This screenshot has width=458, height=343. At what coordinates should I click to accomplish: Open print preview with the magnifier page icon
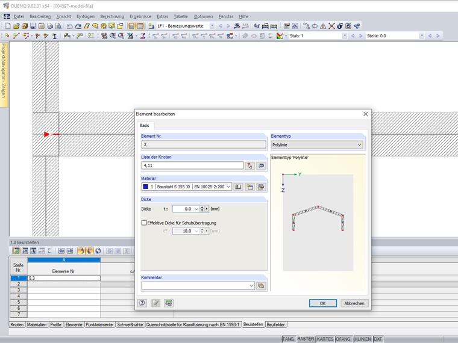pyautogui.click(x=58, y=26)
